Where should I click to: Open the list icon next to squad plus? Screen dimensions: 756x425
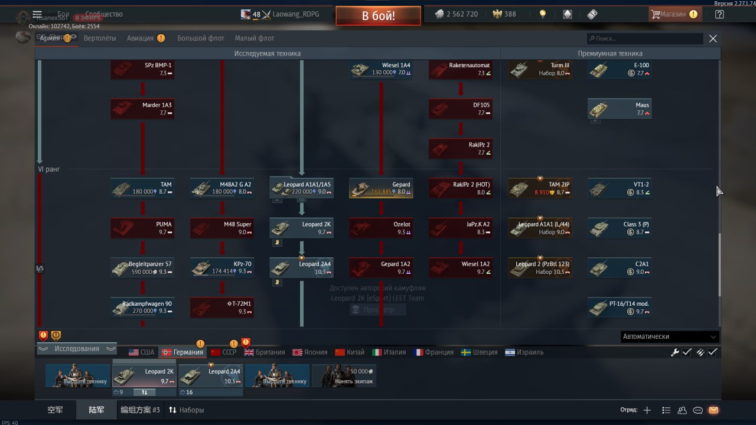(666, 410)
